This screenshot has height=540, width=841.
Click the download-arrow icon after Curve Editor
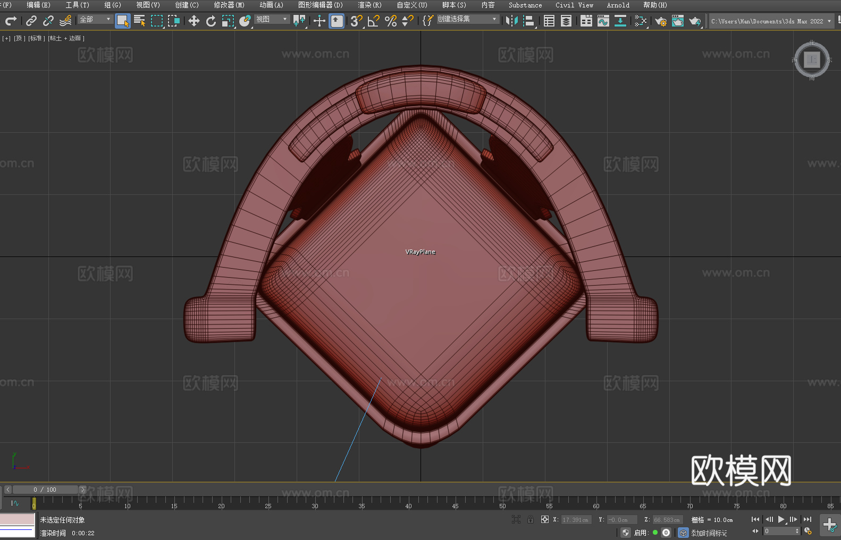[x=620, y=21]
